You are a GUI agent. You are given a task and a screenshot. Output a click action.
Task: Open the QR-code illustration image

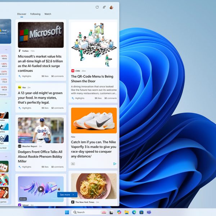point(94,45)
